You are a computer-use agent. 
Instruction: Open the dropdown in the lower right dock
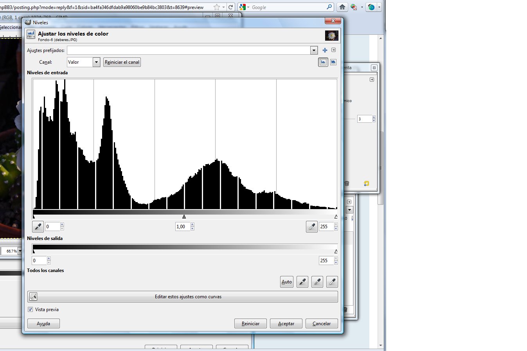coord(349,210)
